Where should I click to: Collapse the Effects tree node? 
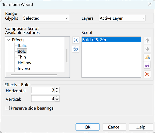pyautogui.click(x=9, y=40)
